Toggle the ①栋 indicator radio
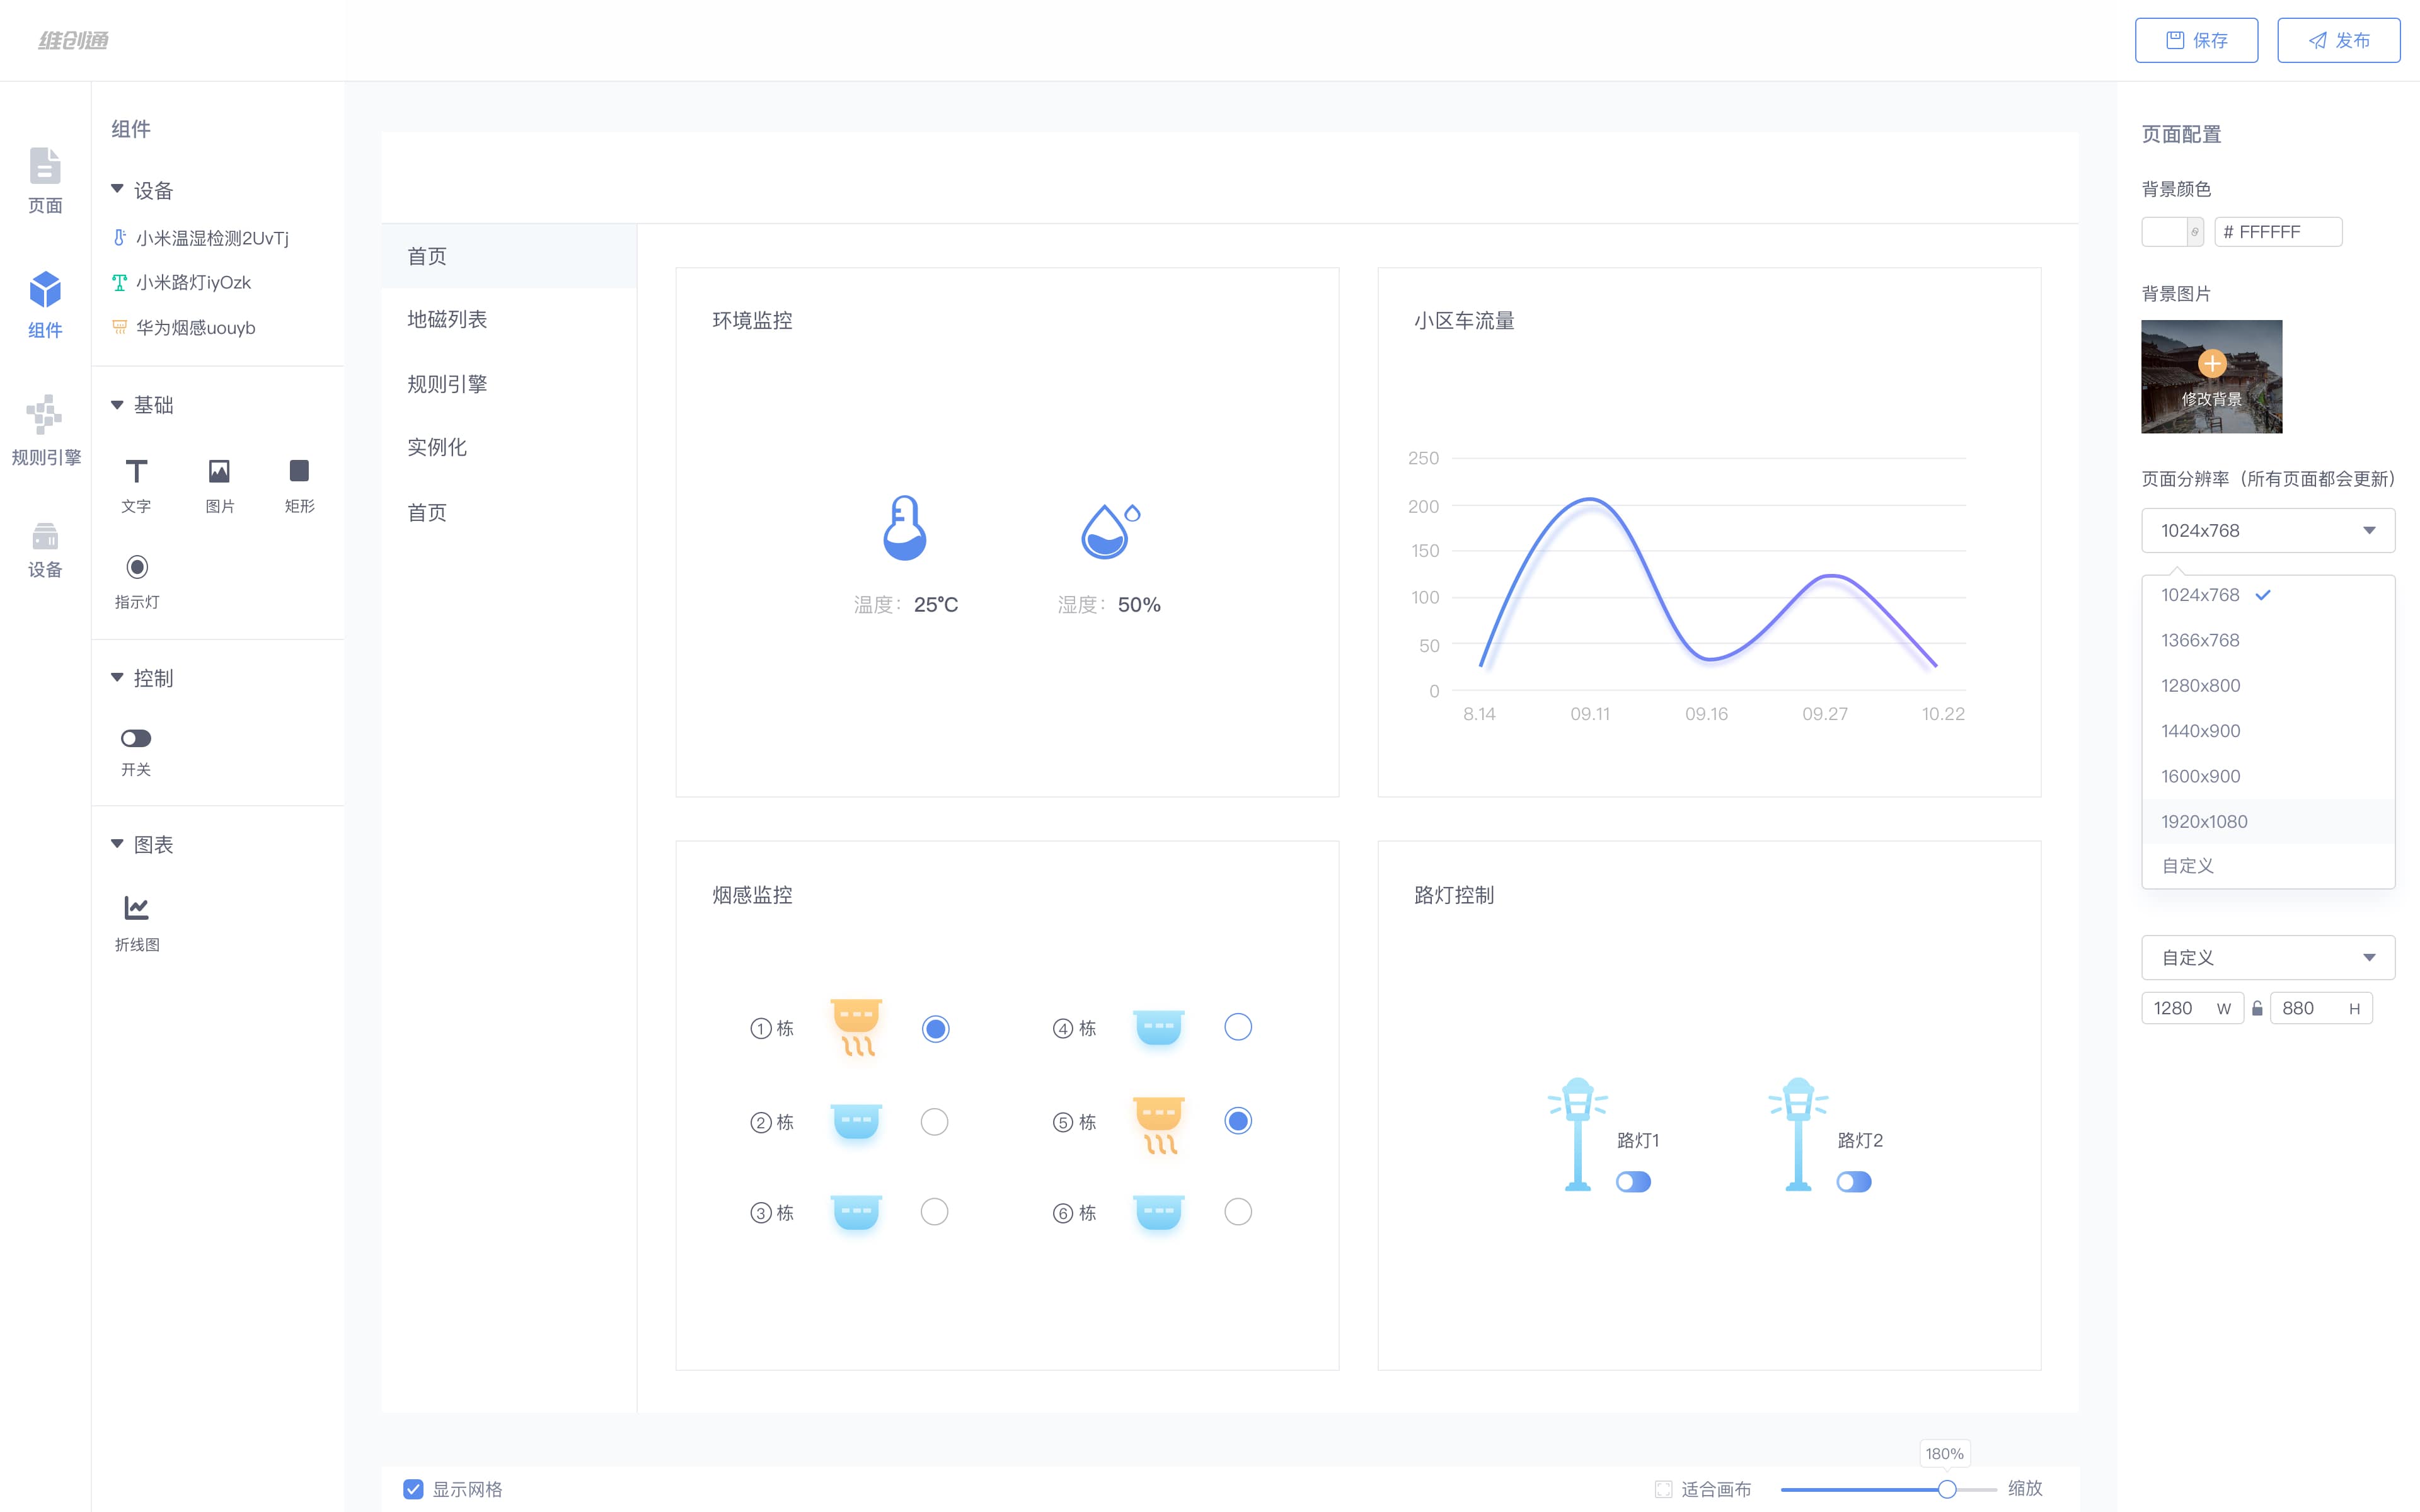 (935, 1029)
